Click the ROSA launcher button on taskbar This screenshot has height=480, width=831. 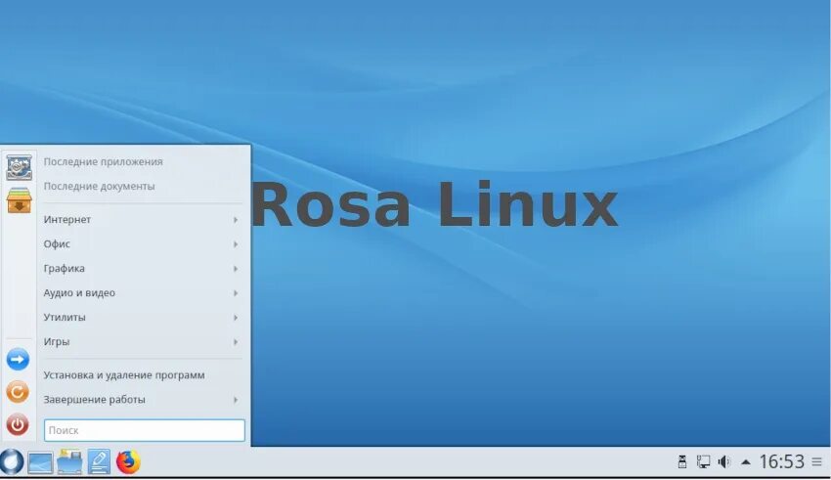click(12, 461)
